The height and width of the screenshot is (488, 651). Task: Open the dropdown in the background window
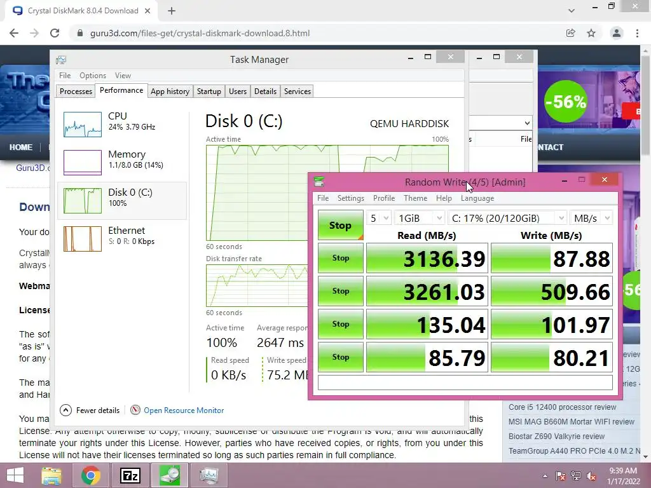(527, 123)
